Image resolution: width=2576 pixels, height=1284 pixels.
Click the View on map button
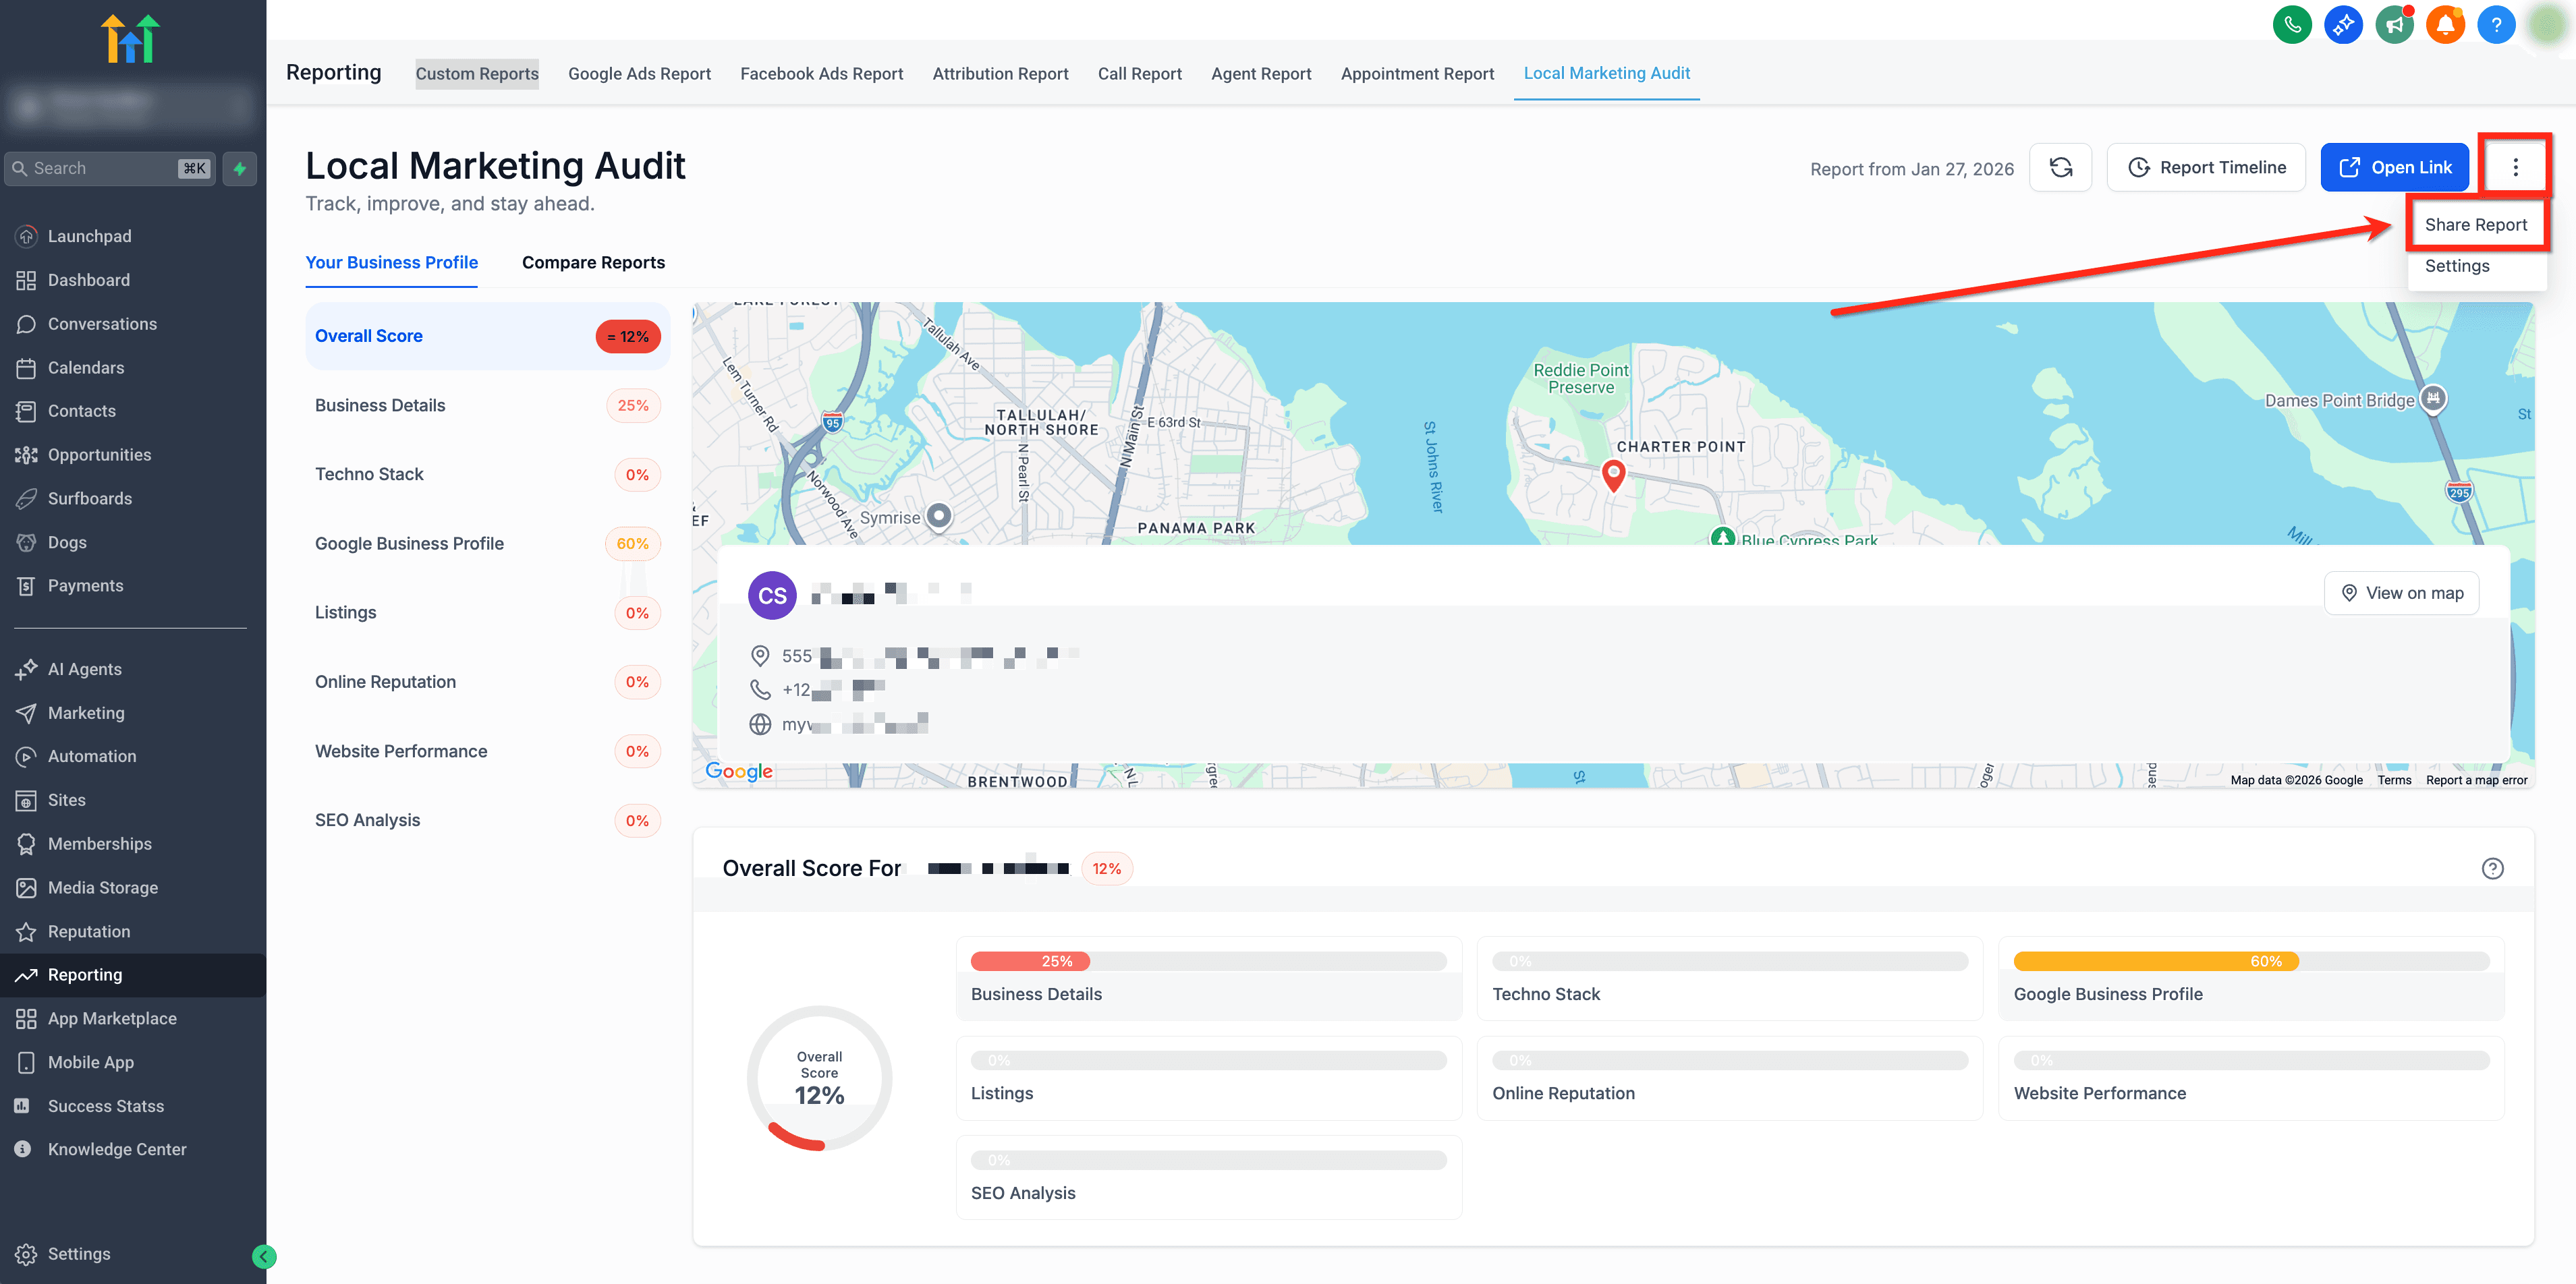(x=2401, y=593)
